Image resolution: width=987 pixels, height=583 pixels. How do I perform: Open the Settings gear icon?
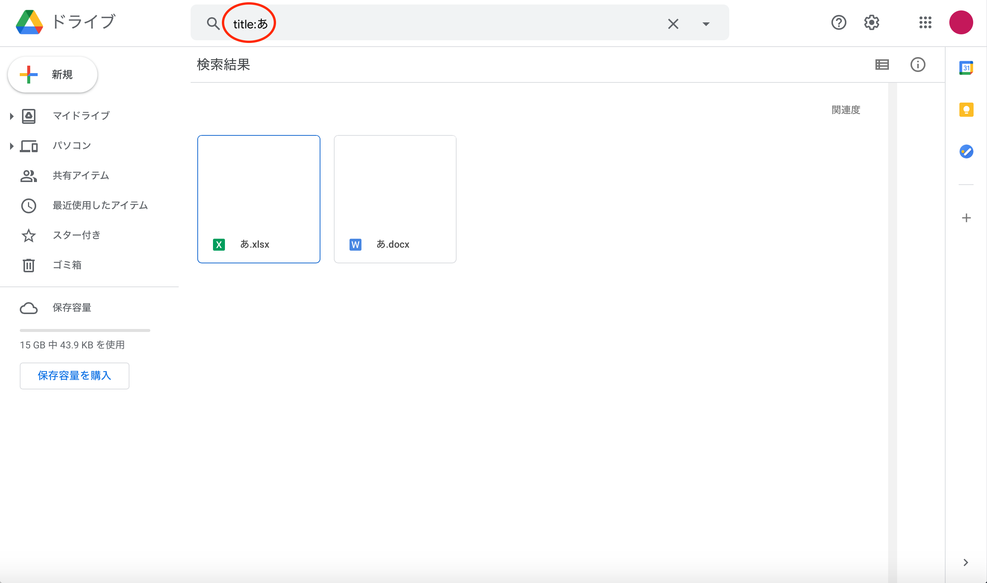pyautogui.click(x=871, y=22)
